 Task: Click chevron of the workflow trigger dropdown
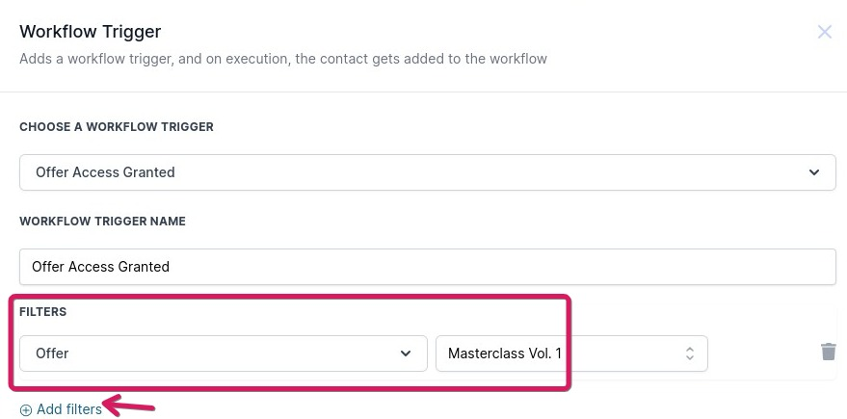click(814, 172)
